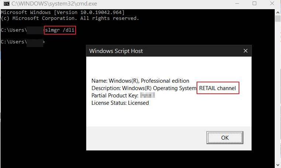281x168 pixels.
Task: Click the Microsoft Windows version line
Action: click(63, 12)
